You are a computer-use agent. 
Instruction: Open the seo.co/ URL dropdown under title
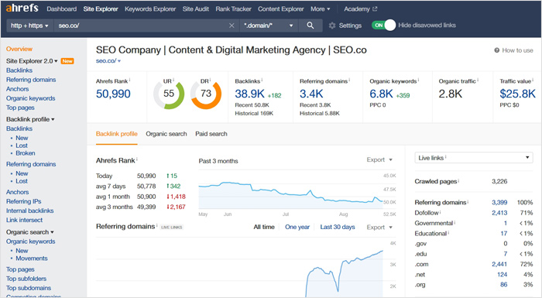[x=108, y=61]
